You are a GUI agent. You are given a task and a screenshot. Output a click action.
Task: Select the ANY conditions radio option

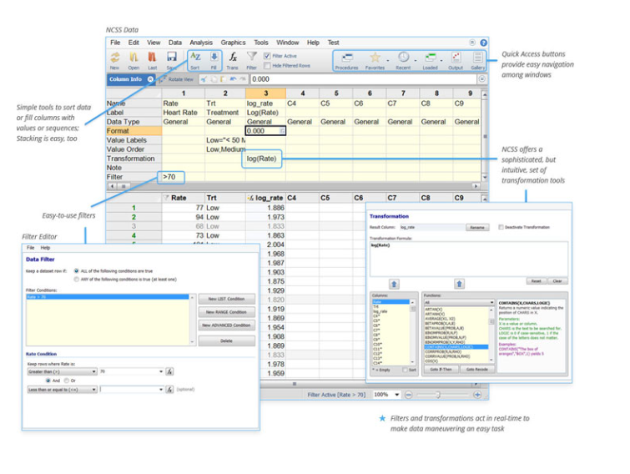click(x=77, y=279)
